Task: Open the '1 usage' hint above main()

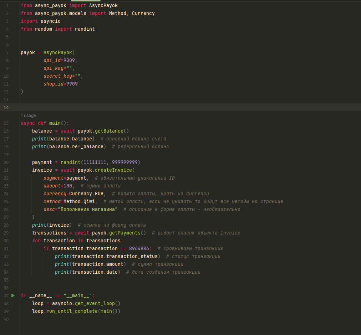Action: [x=28, y=115]
